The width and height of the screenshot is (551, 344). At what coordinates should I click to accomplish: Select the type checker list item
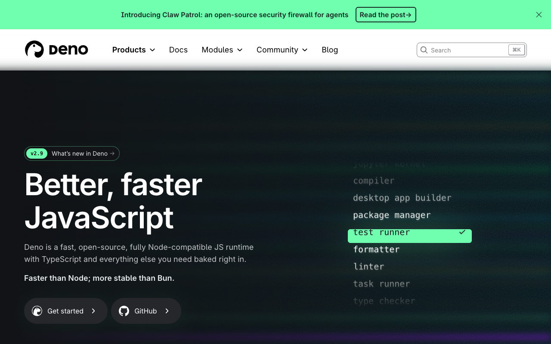[x=384, y=301]
